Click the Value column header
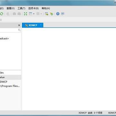The width and height of the screenshot is (116, 116). tap(11, 77)
